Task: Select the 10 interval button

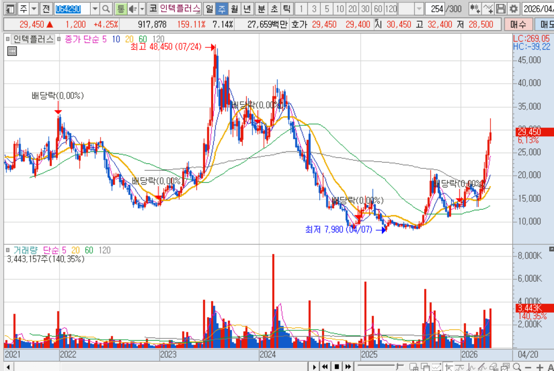Action: [340, 9]
